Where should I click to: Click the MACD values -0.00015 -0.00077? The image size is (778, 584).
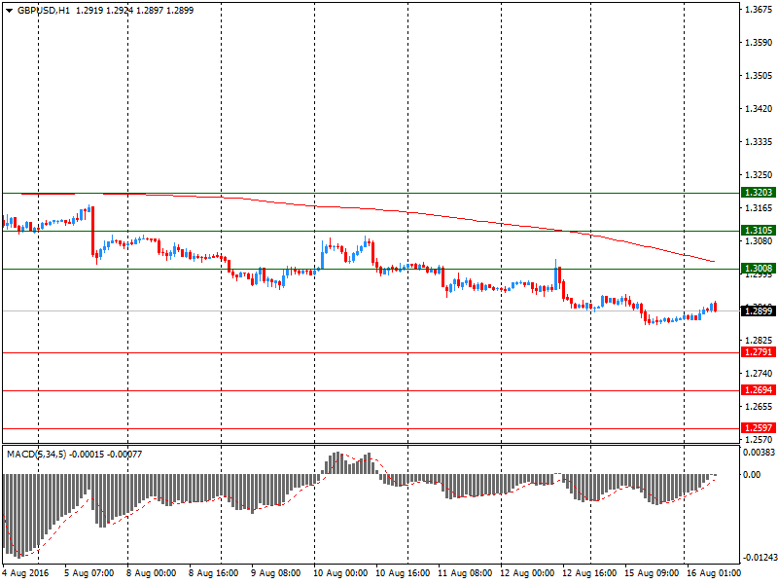106,454
